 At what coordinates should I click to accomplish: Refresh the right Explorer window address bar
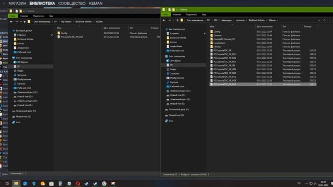point(324,20)
